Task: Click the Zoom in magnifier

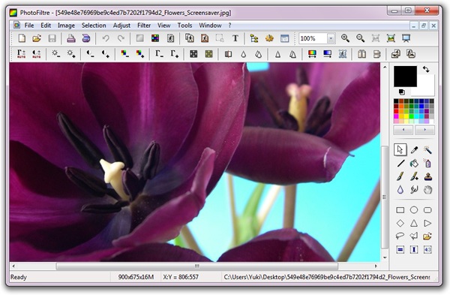Action: [x=345, y=38]
